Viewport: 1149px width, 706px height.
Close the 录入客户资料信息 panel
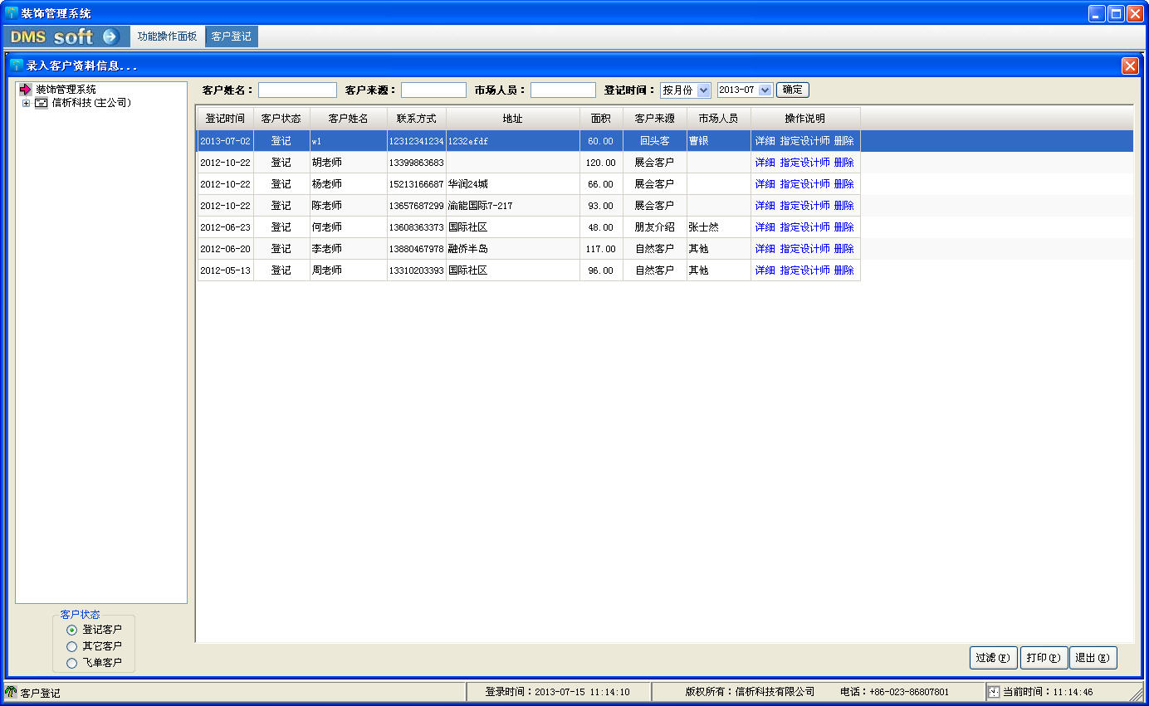pyautogui.click(x=1129, y=66)
